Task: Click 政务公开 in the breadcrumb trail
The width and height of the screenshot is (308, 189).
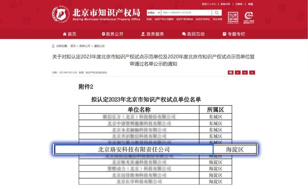Action: click(x=85, y=46)
